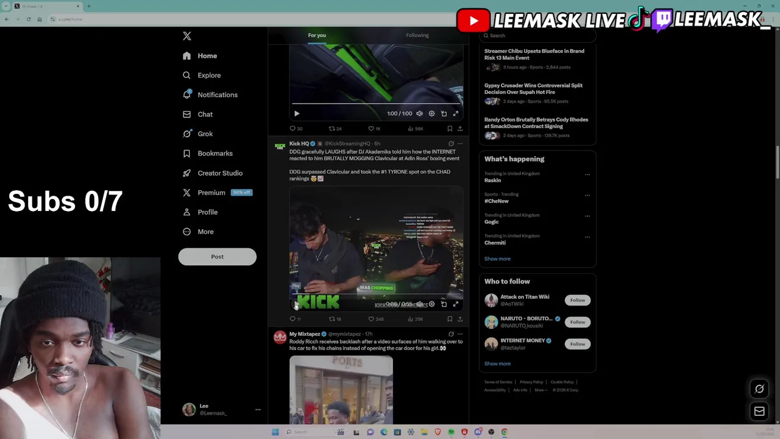Open more options on My Mixtapez post
Image resolution: width=780 pixels, height=439 pixels.
[x=460, y=334]
